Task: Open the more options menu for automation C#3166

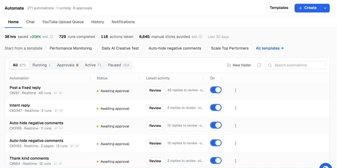Action: (236, 126)
